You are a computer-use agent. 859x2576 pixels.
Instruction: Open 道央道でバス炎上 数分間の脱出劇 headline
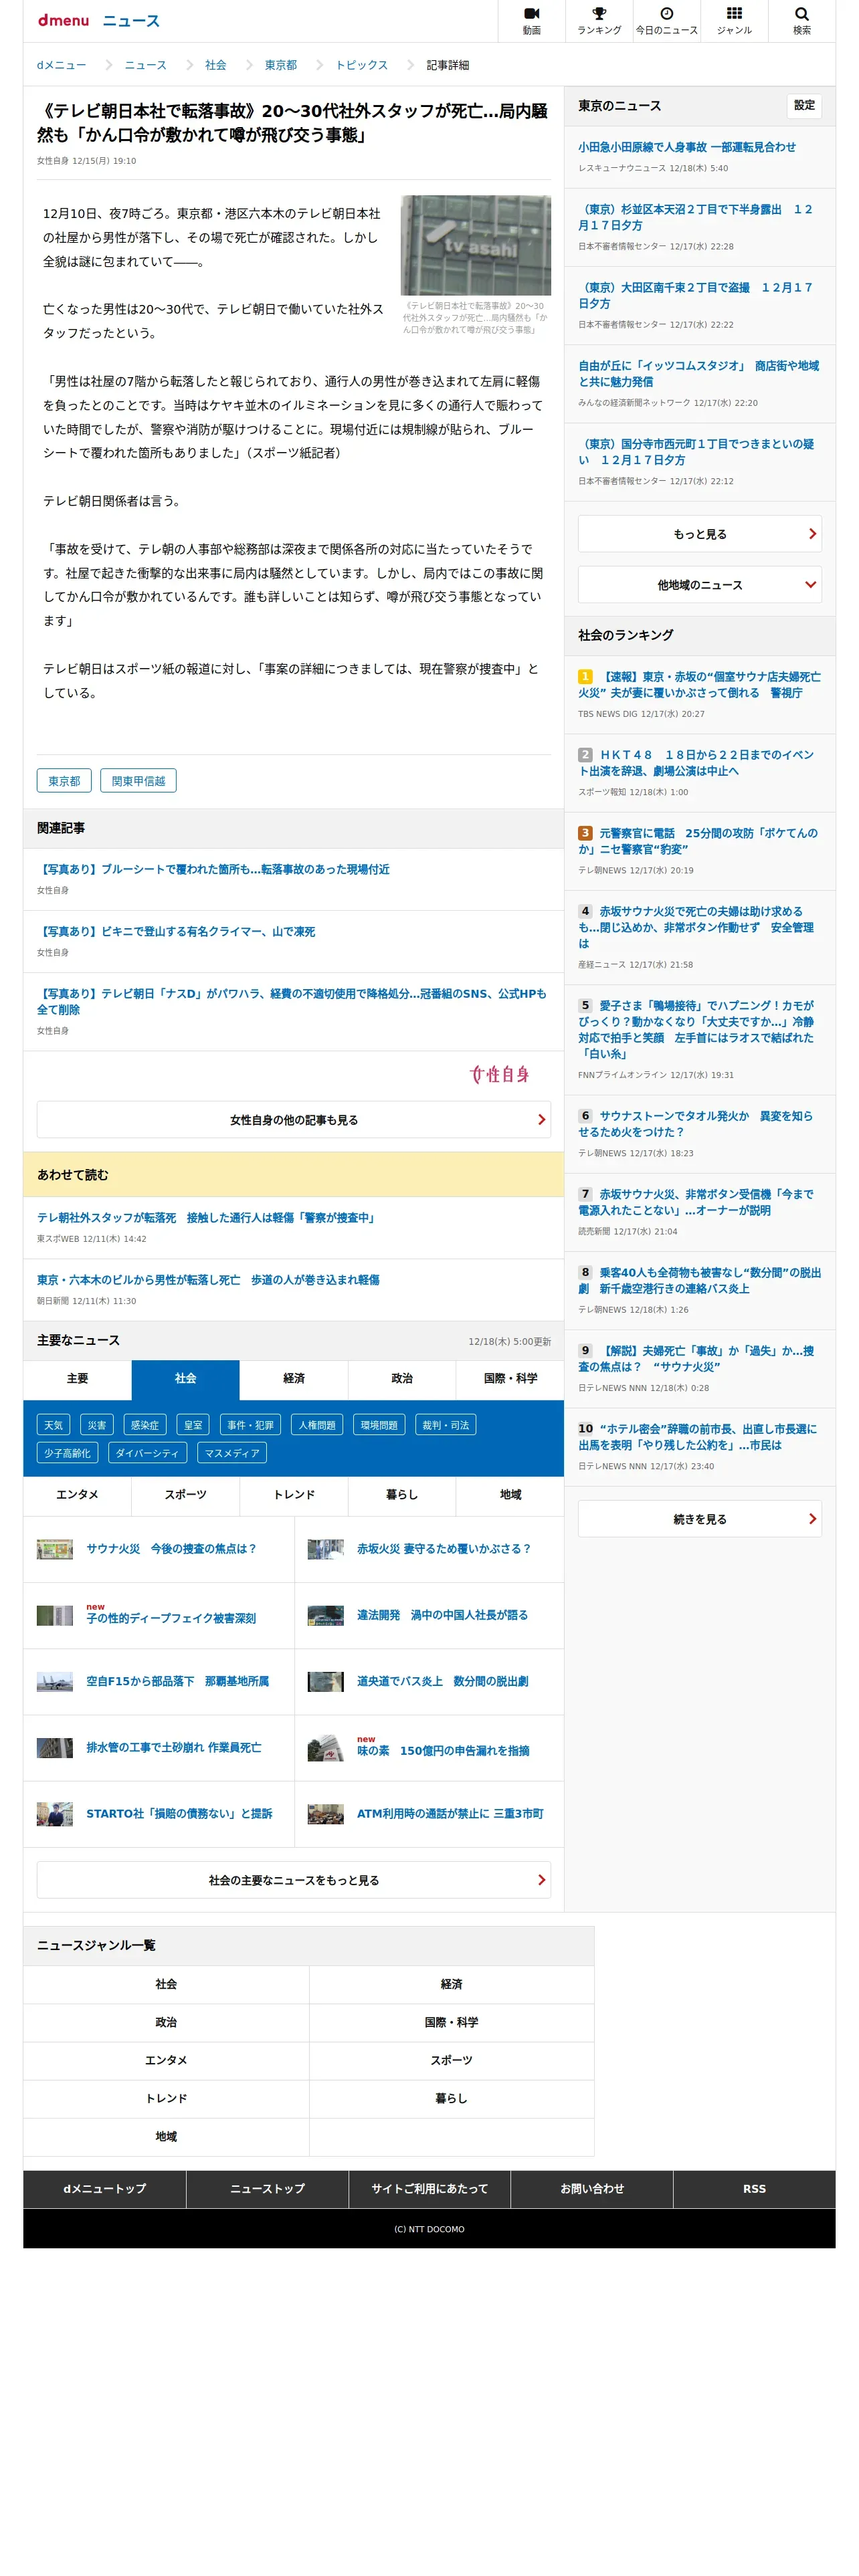[x=442, y=1682]
